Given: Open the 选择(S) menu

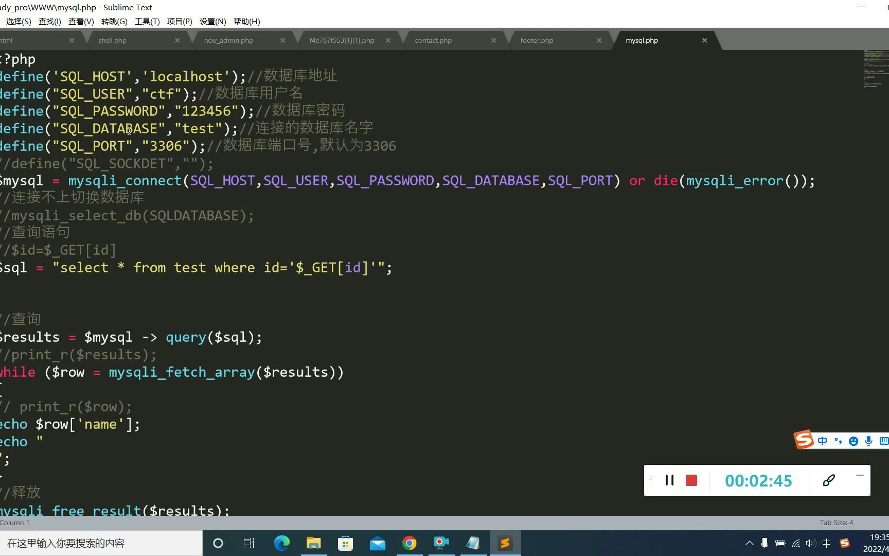Looking at the screenshot, I should 19,21.
